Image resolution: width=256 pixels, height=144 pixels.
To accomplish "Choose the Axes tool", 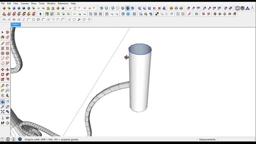I will click(2, 96).
